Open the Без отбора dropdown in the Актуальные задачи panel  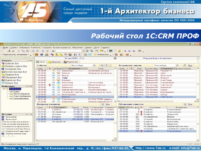tap(177, 65)
